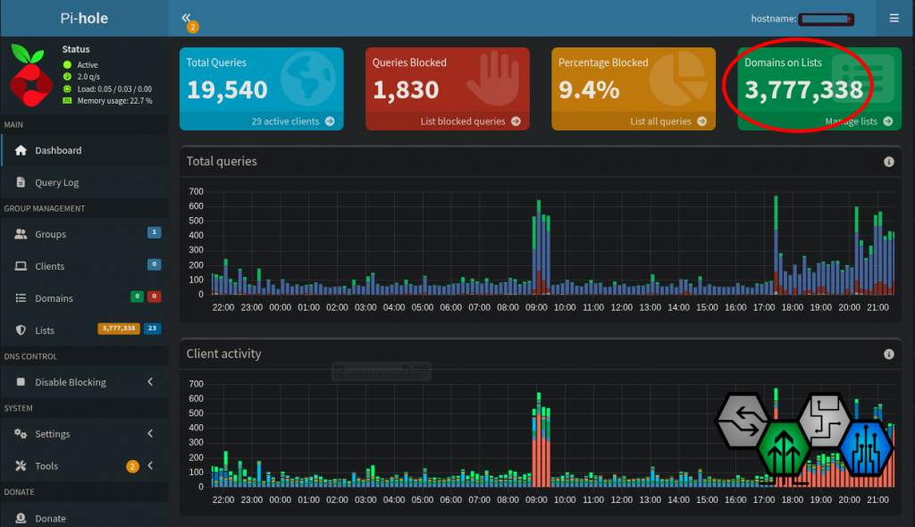The image size is (915, 527).
Task: Click the Query Log file icon
Action: [21, 182]
